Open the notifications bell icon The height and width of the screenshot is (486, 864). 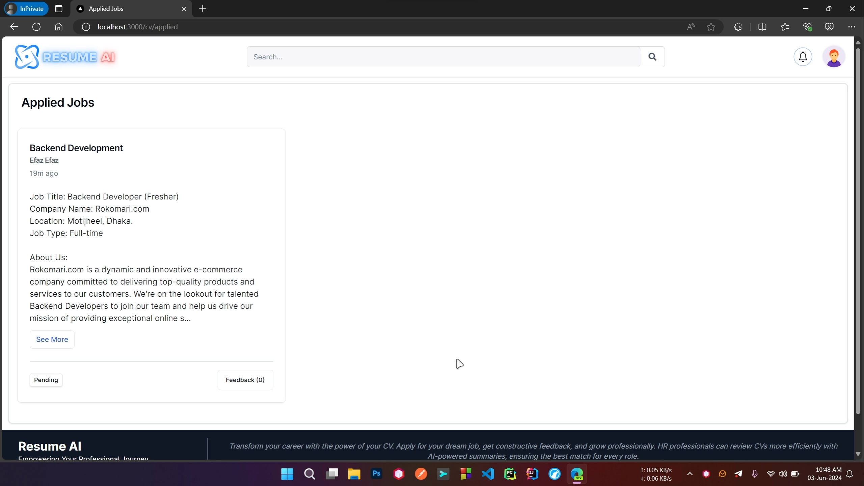[x=803, y=57]
